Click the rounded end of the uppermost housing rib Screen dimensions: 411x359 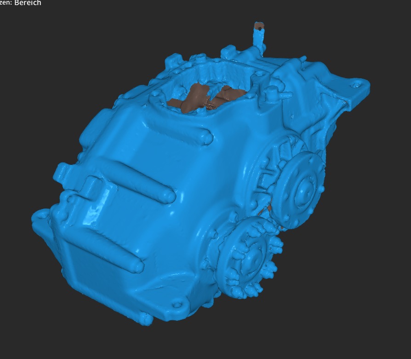click(207, 137)
